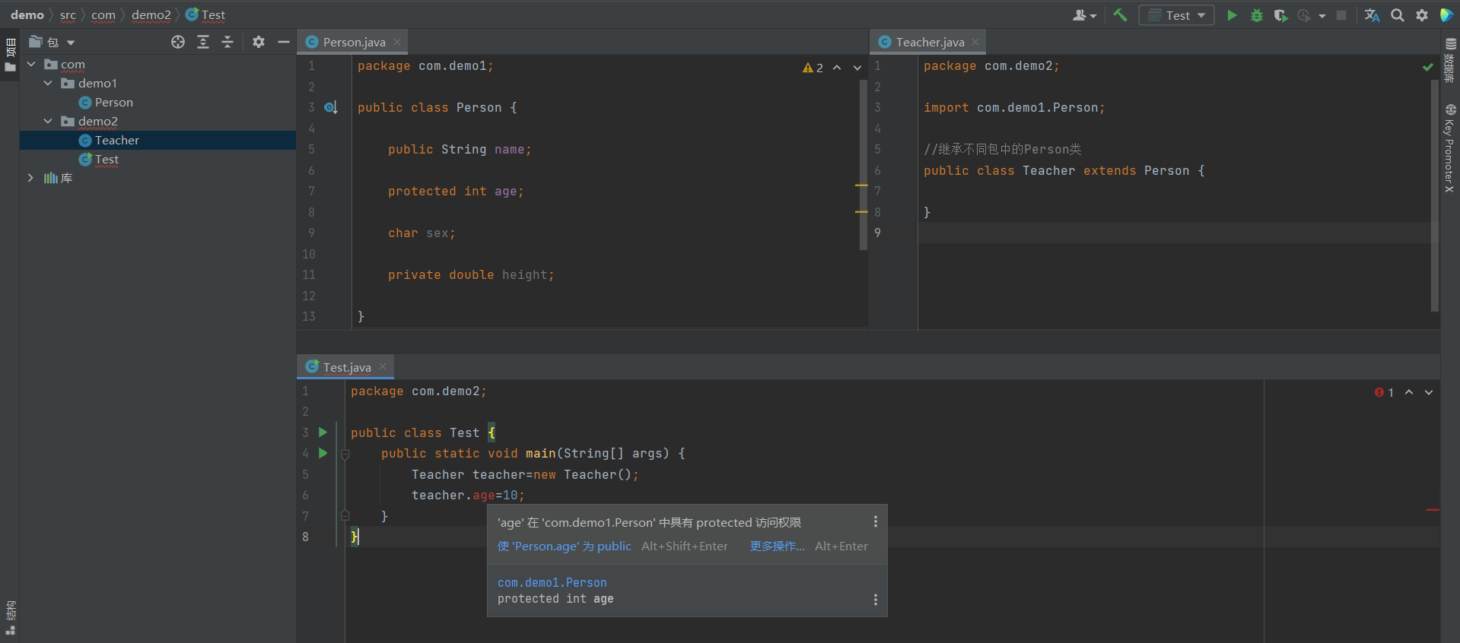
Task: Collapse the main method fold marker
Action: tap(345, 455)
